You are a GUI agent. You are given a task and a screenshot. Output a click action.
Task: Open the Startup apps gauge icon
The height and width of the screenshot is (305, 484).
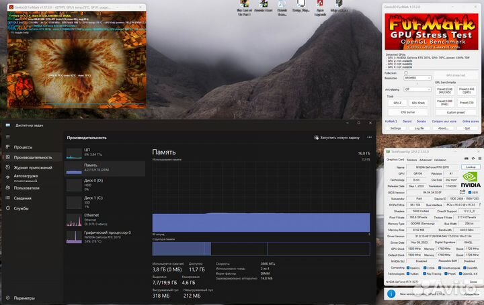(x=7, y=177)
